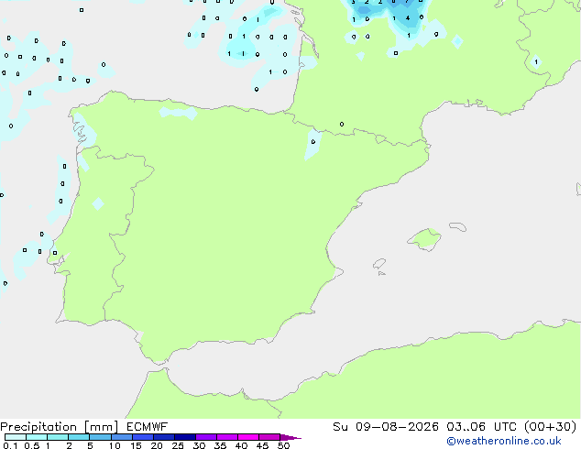Click Ibiza island outline on the map
The width and height of the screenshot is (581, 449).
click(x=379, y=264)
